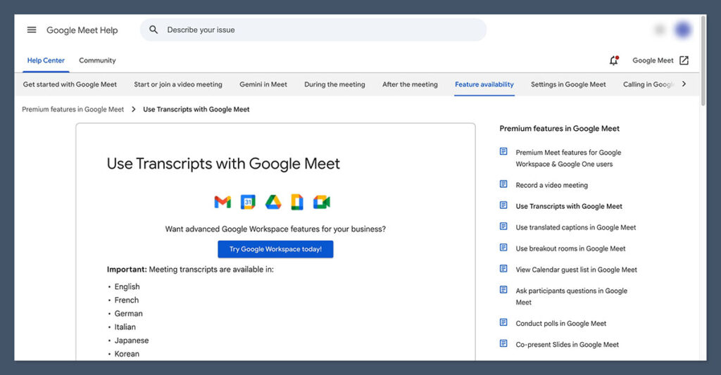Click the Japanese list item
This screenshot has height=375, width=721.
(x=132, y=341)
